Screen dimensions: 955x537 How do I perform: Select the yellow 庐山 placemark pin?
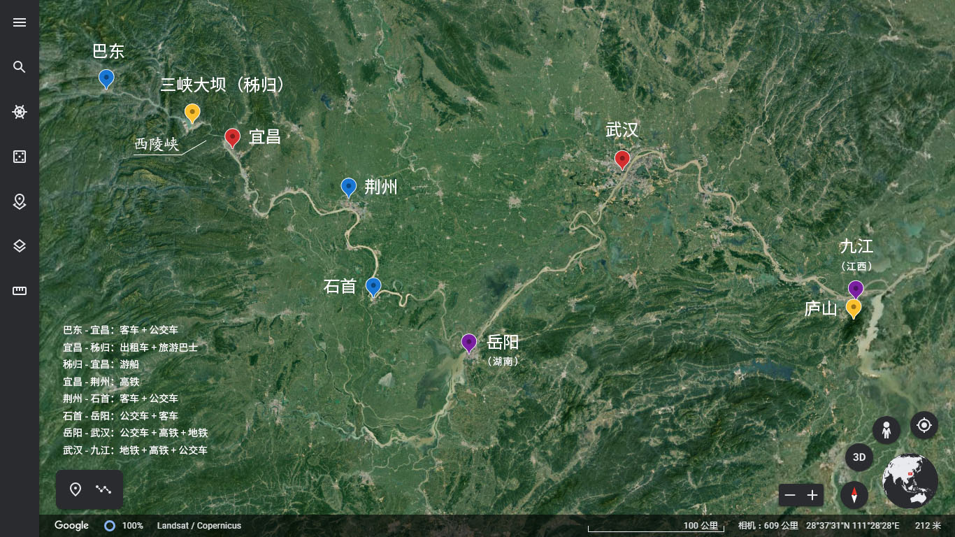tap(854, 309)
